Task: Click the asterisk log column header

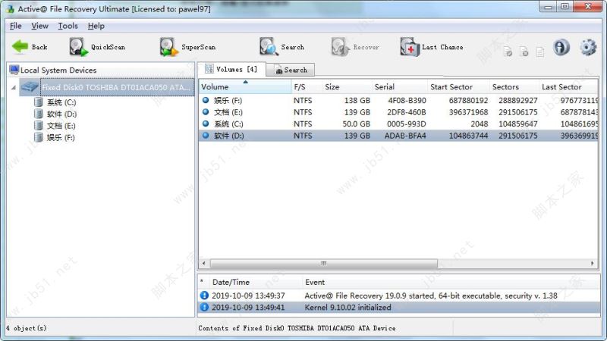Action: click(202, 282)
